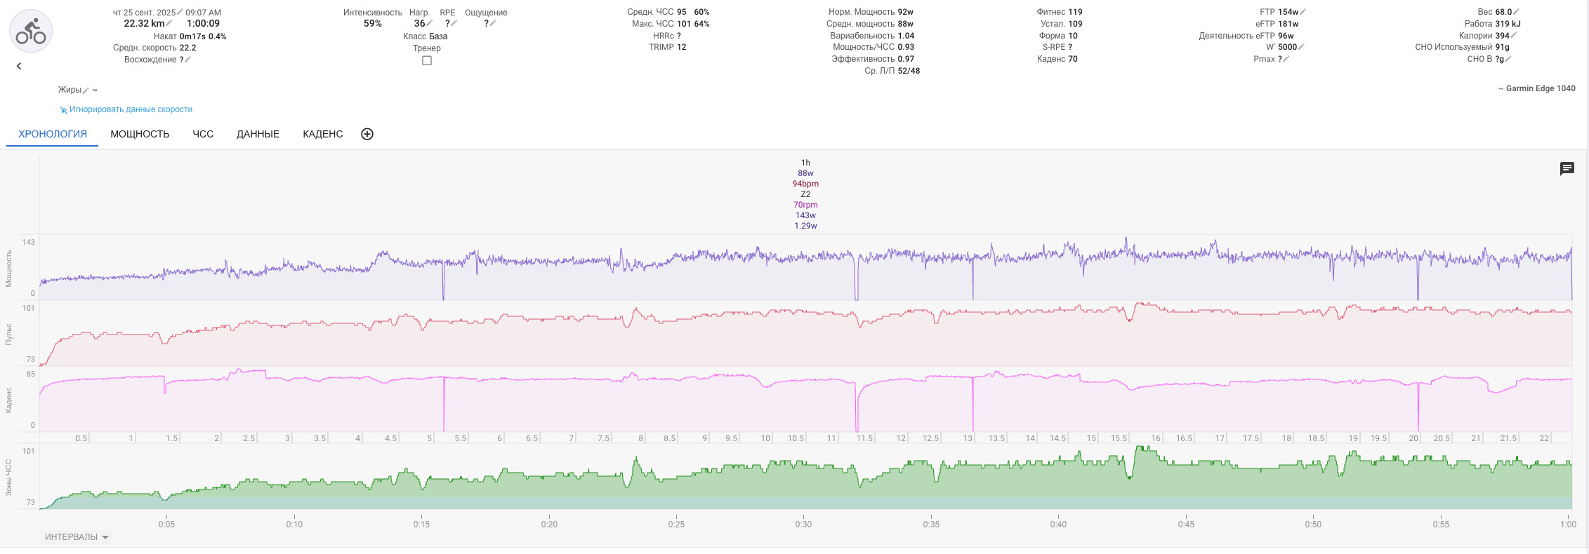Edit the activity date pencil icon
The height and width of the screenshot is (554, 1589).
pyautogui.click(x=180, y=13)
